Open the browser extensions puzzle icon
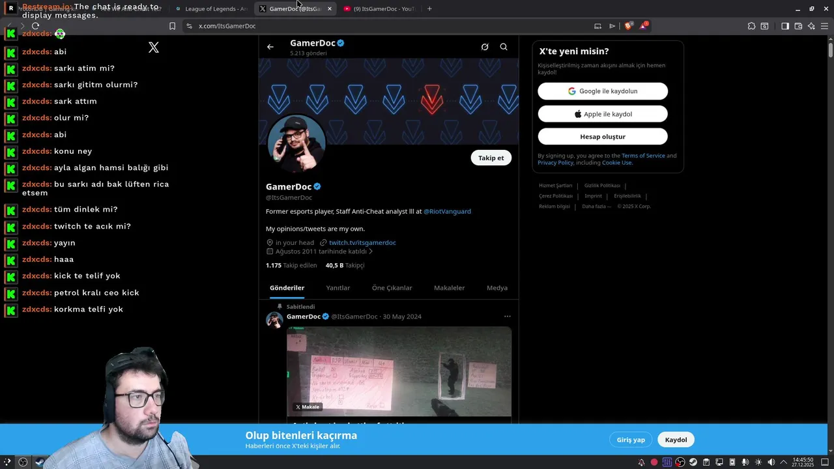Image resolution: width=834 pixels, height=469 pixels. [751, 26]
